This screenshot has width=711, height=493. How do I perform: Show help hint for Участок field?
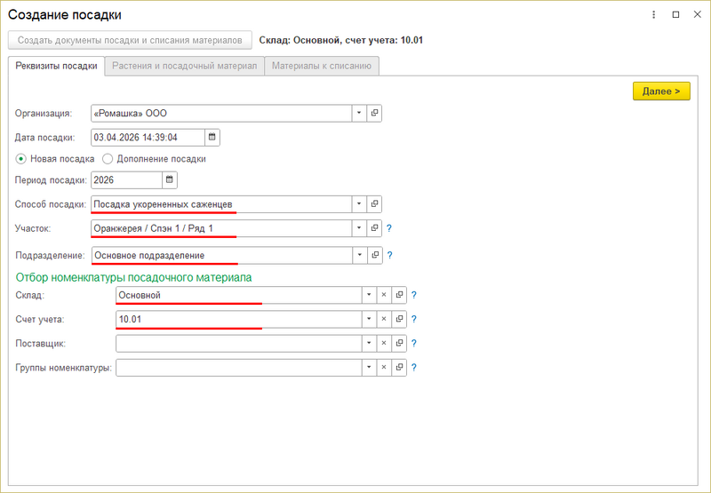tap(389, 229)
